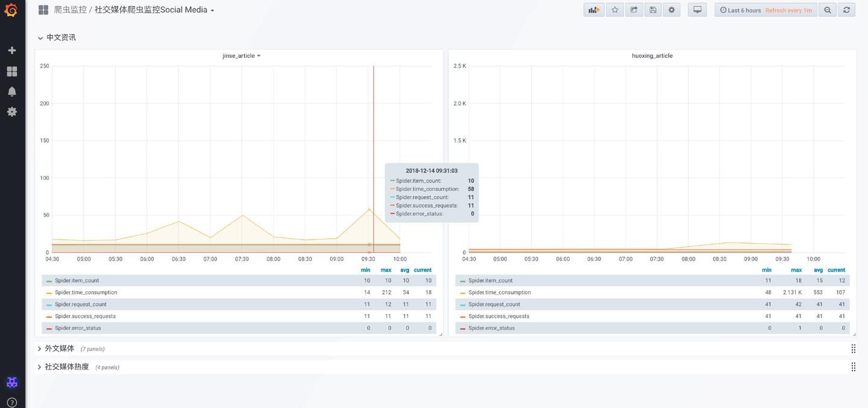Open color picker for jinse_article Spider.error_status
868x408 pixels.
point(49,329)
